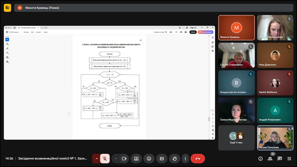
Task: Toggle closed captions on
Action: [x=162, y=159]
